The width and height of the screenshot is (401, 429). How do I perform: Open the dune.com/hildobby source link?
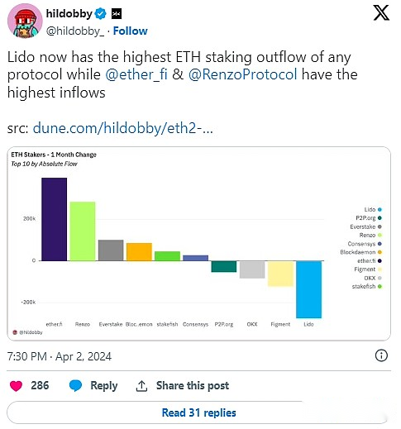pos(123,128)
